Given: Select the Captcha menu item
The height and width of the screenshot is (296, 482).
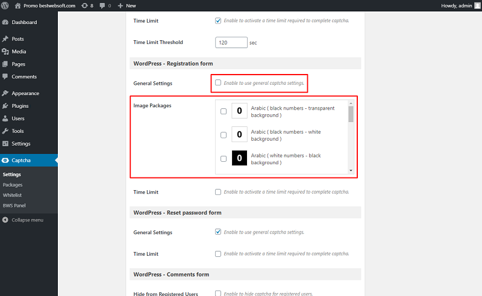Looking at the screenshot, I should [x=29, y=160].
